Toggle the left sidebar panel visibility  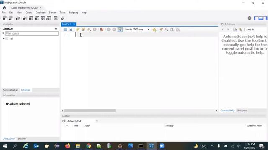256,18
